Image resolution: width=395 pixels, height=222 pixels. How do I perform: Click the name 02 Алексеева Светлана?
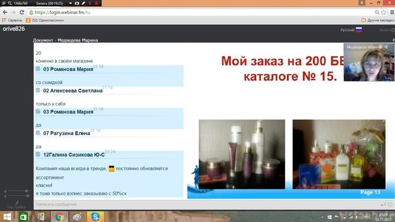click(73, 91)
